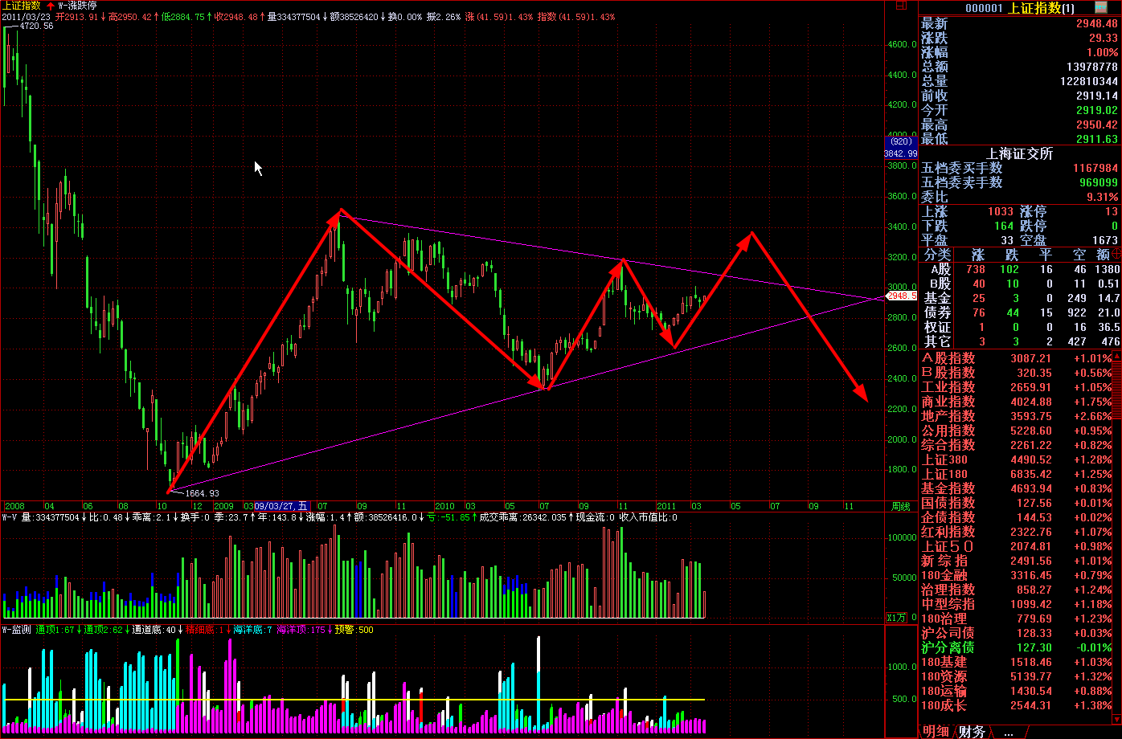
Task: Expand more tabs with the '...' tab
Action: pos(1008,731)
